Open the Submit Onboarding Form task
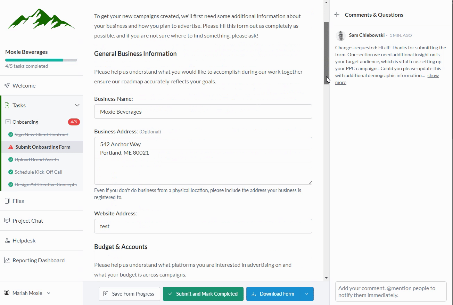The height and width of the screenshot is (305, 453). click(43, 147)
